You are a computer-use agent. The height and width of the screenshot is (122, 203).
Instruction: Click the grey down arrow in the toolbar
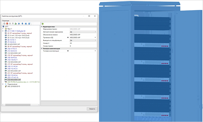(x=13, y=24)
